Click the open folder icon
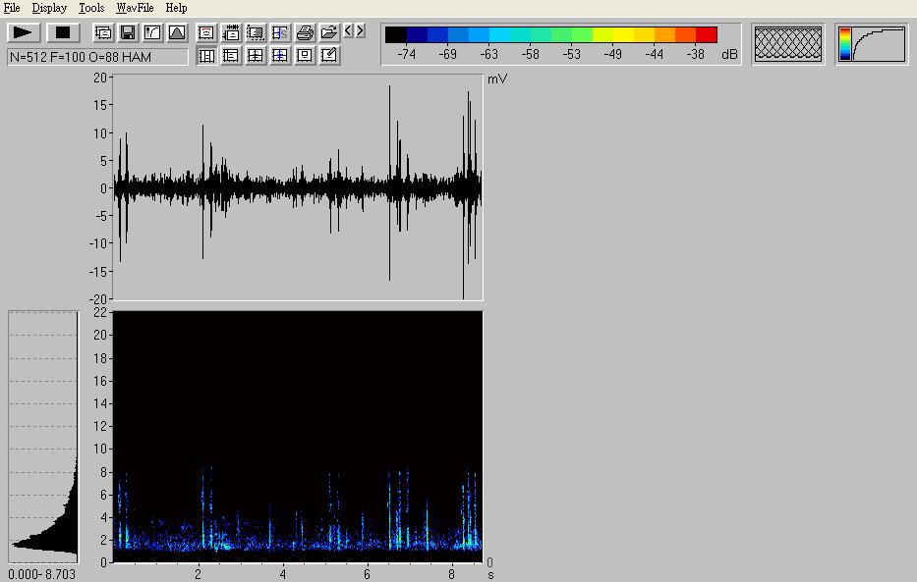Screen dimensions: 917x582 329,32
